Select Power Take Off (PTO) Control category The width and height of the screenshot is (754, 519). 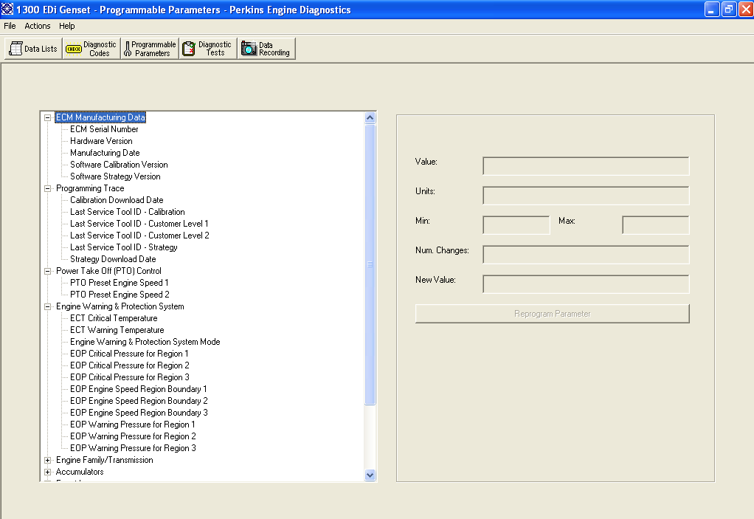pyautogui.click(x=108, y=271)
